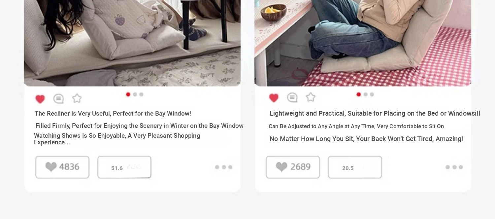
Task: Open the left photo with strawberry pillow
Action: point(132,43)
